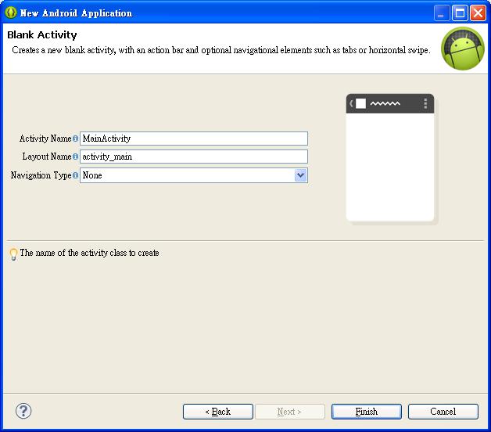
Task: Focus the Layout Name field
Action: tap(194, 157)
